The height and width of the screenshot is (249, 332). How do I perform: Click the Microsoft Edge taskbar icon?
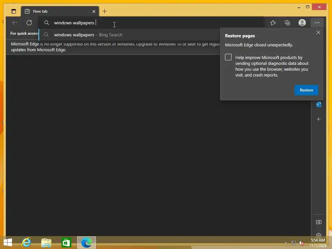(x=86, y=243)
